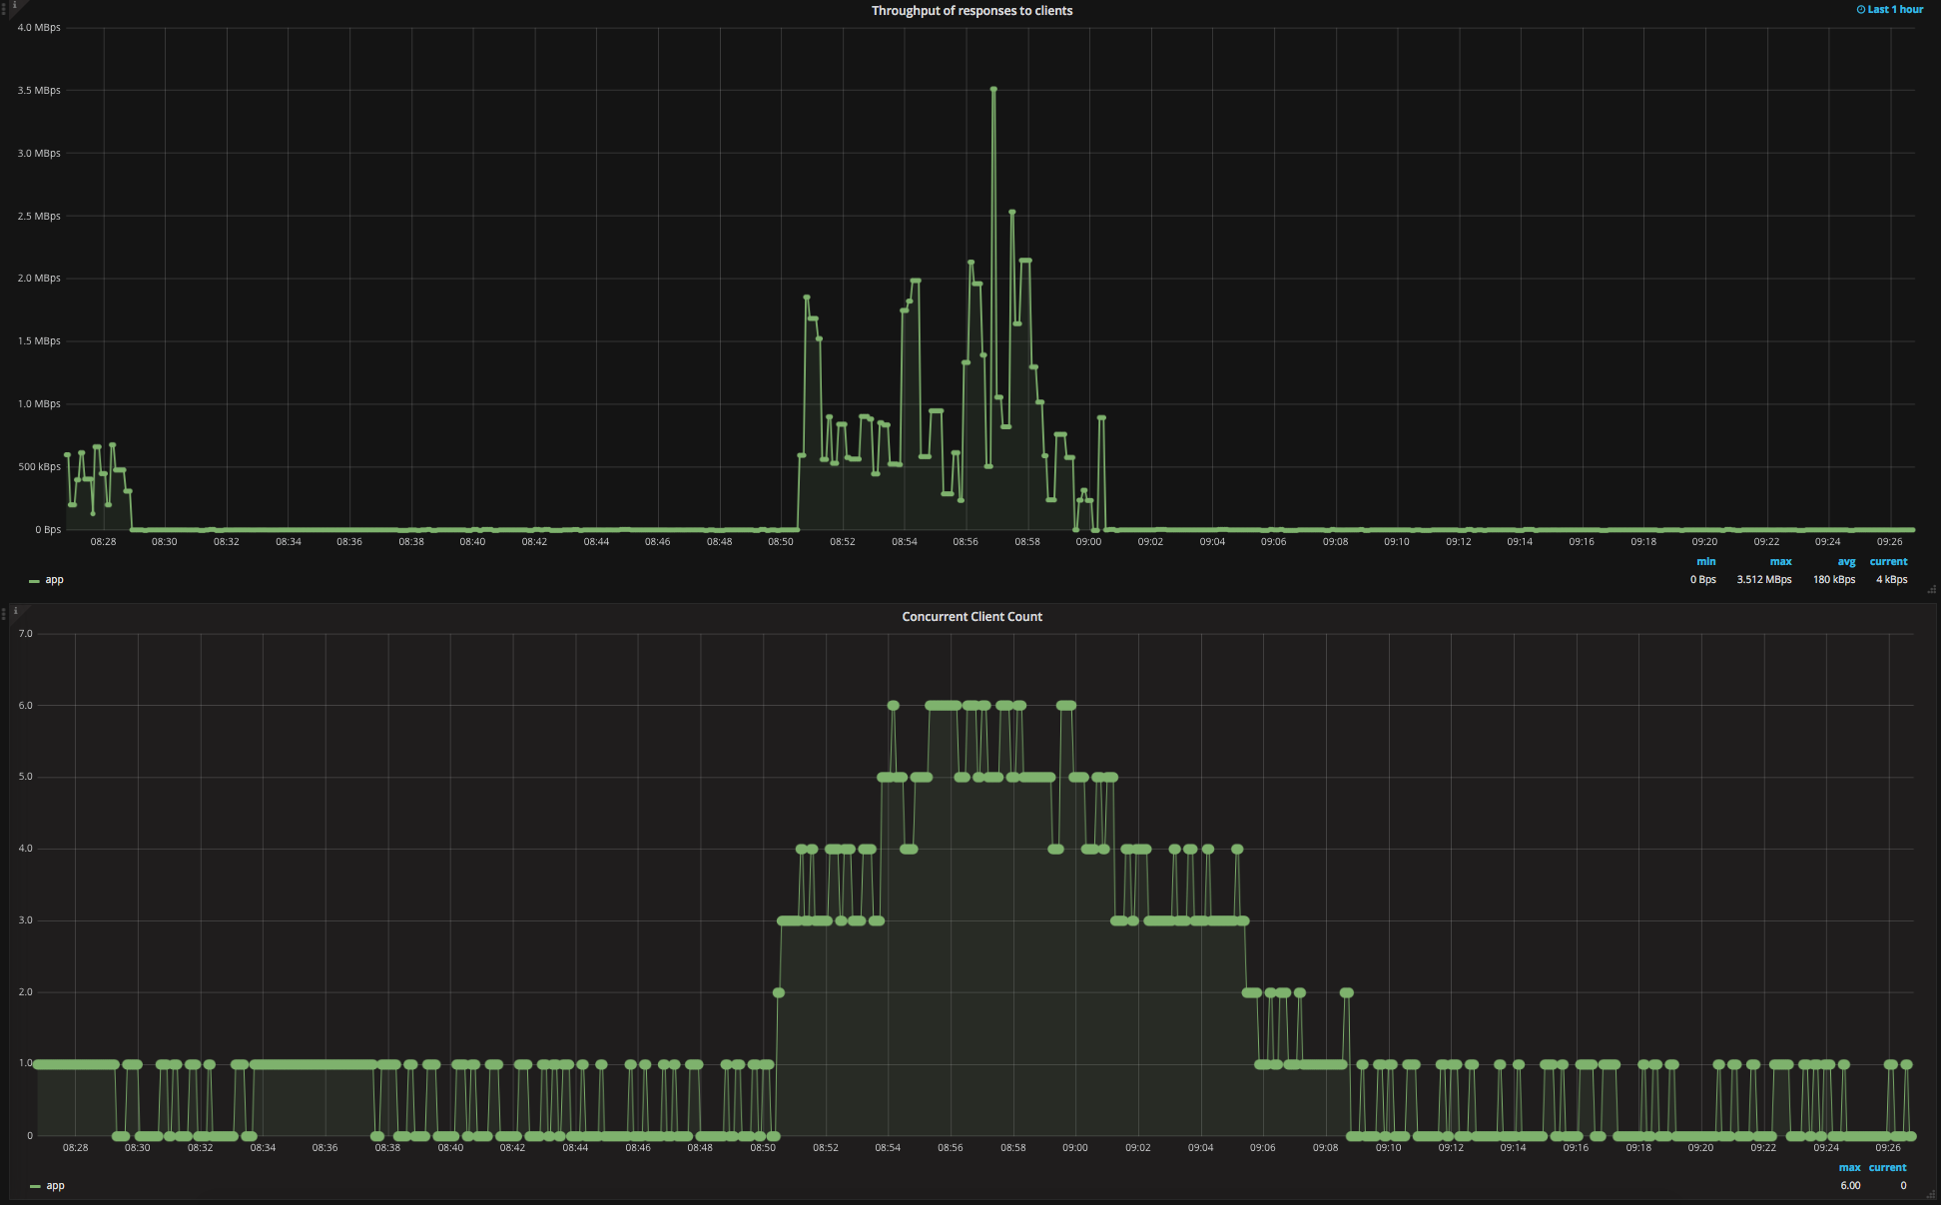Screen dimensions: 1941x1205
Task: Click the top row's three-dot menu handle
Action: (3, 7)
